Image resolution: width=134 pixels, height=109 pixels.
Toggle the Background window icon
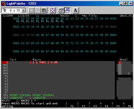[68, 10]
